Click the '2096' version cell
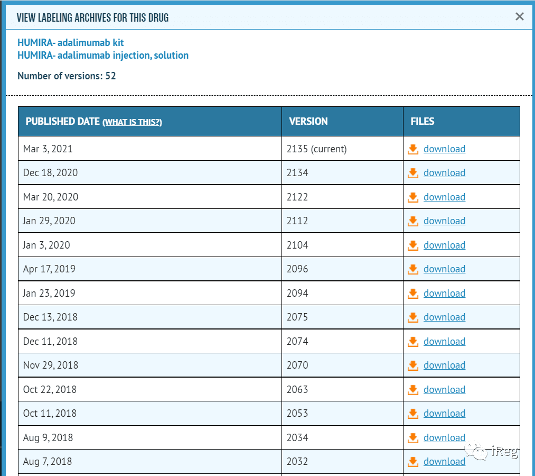This screenshot has width=535, height=476. (x=343, y=269)
